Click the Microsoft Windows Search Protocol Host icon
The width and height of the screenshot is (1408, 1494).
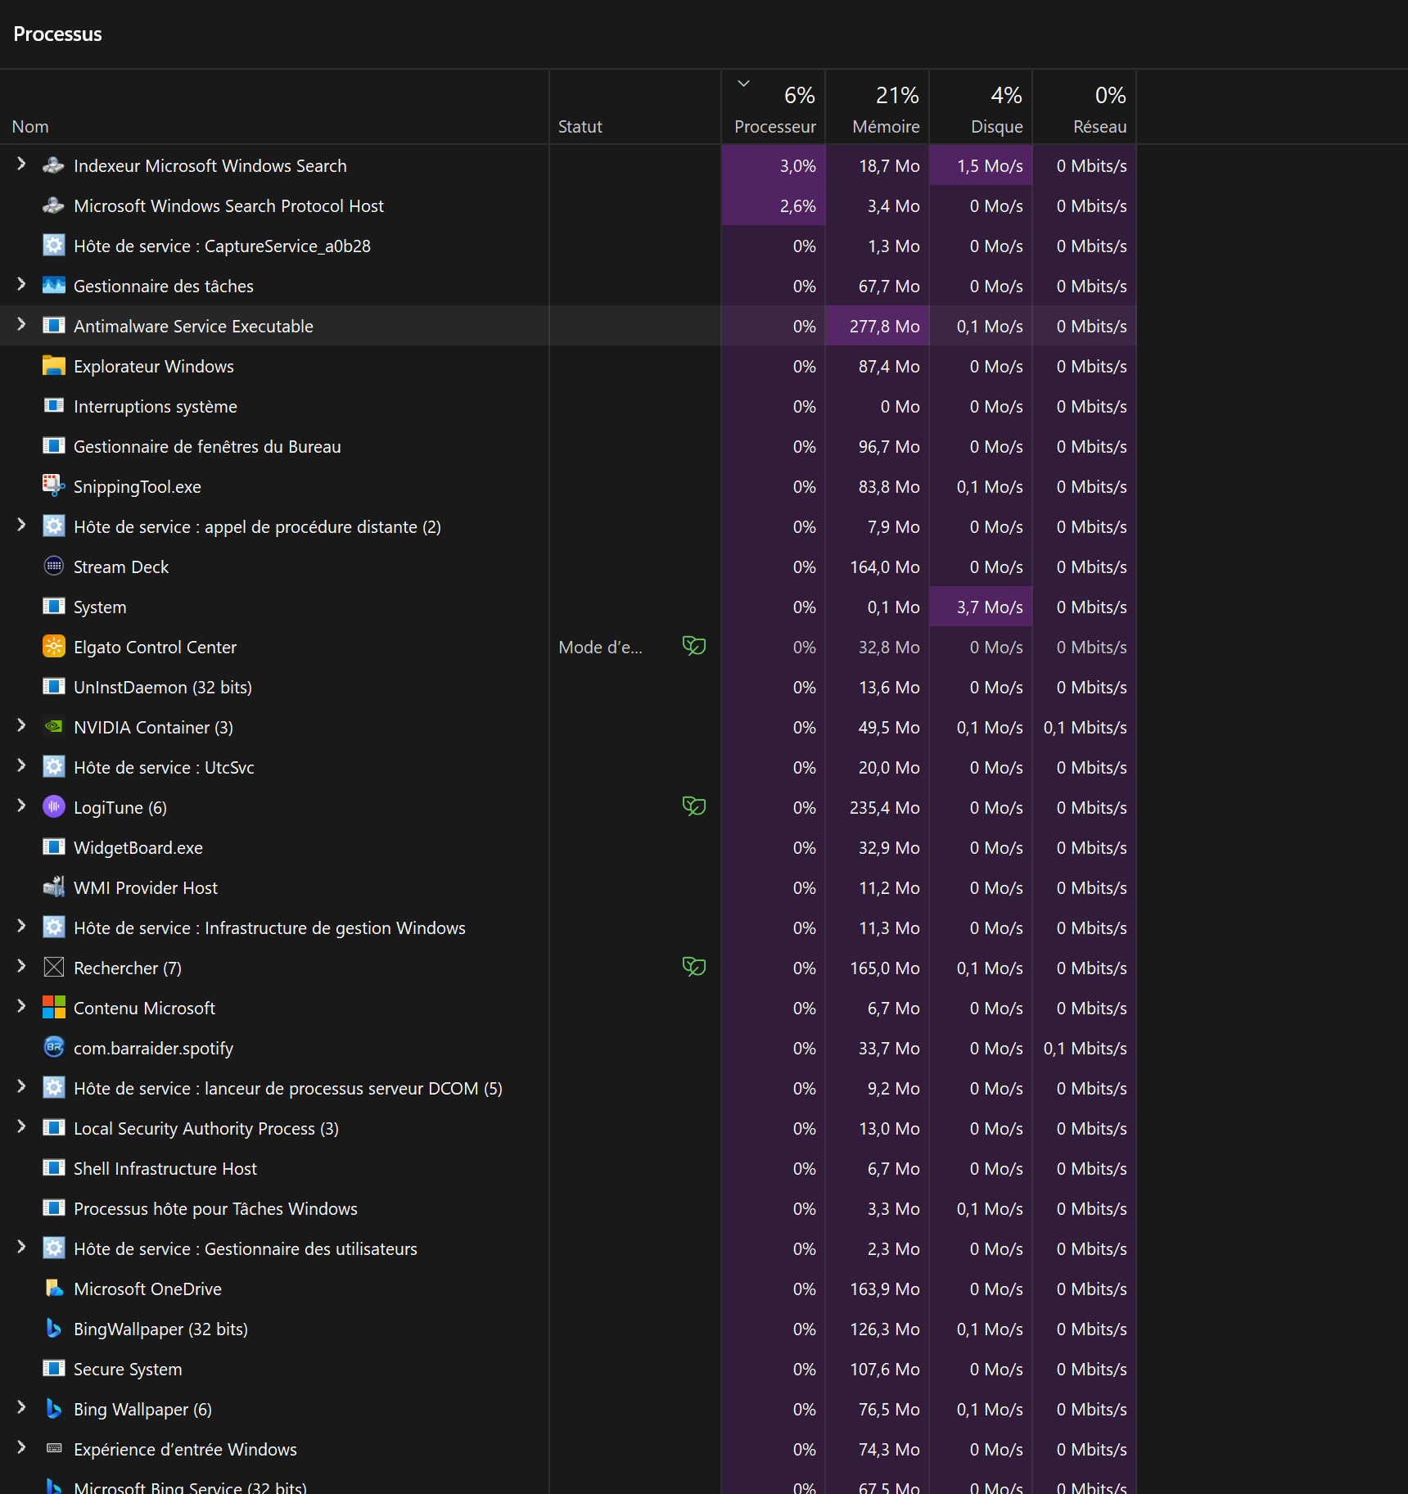(54, 205)
